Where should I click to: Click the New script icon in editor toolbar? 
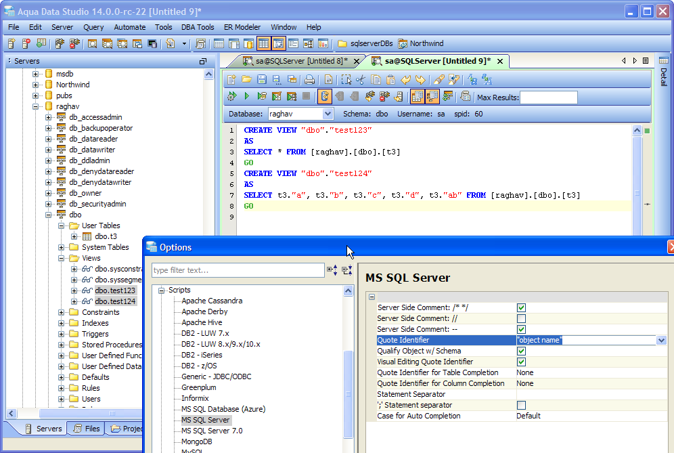point(231,80)
